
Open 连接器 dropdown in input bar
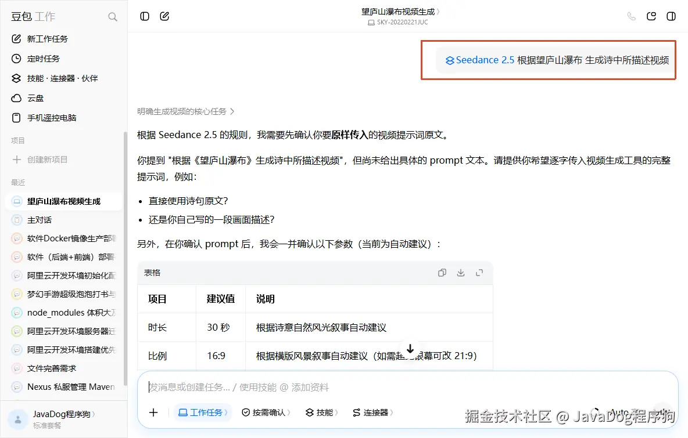click(372, 412)
